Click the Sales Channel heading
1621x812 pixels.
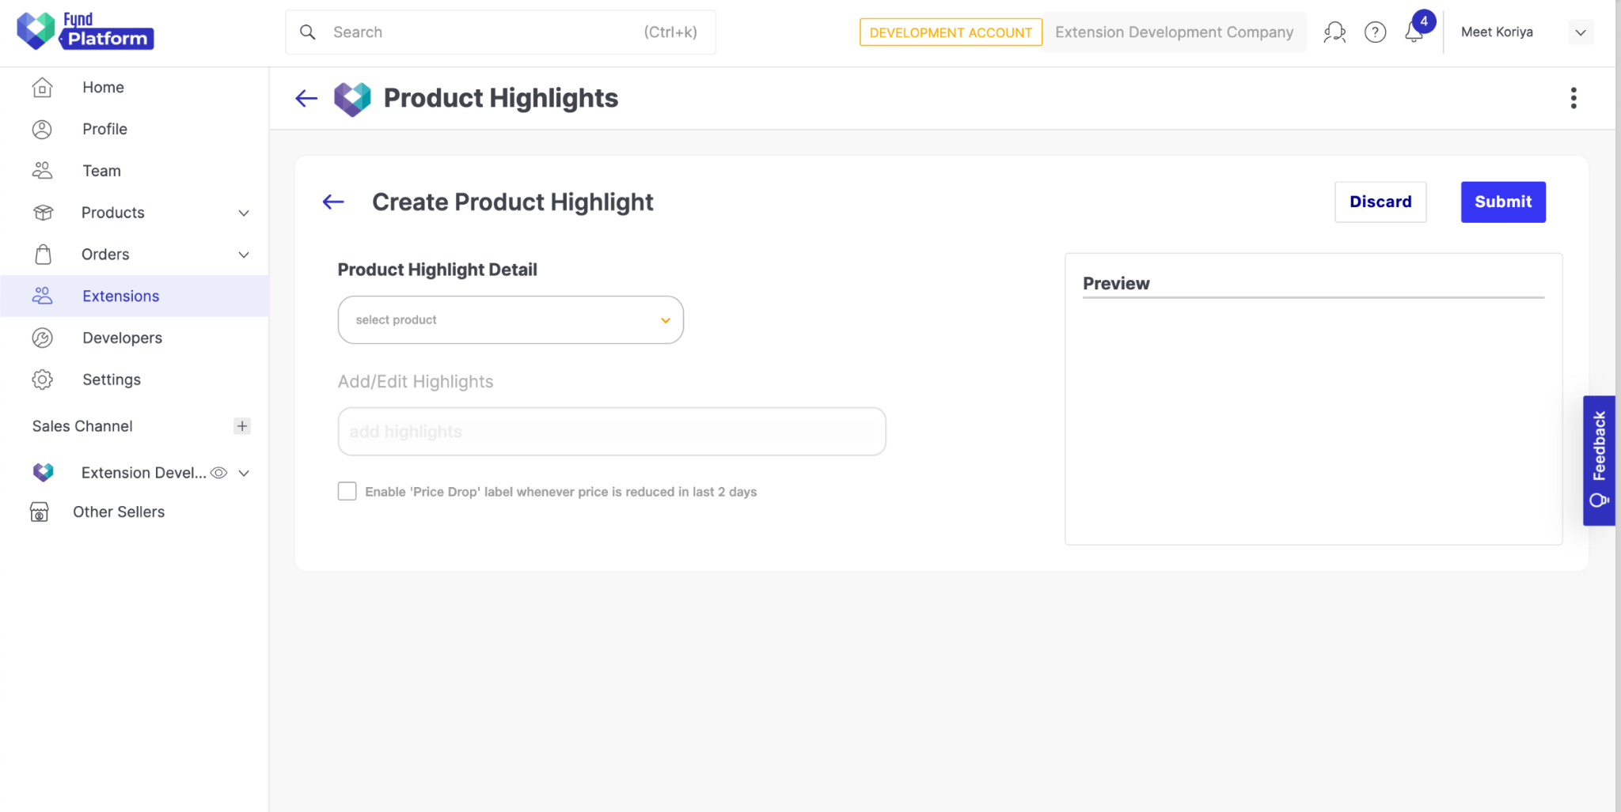click(x=82, y=426)
